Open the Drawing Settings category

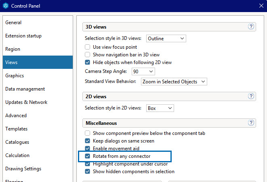[x=23, y=169]
